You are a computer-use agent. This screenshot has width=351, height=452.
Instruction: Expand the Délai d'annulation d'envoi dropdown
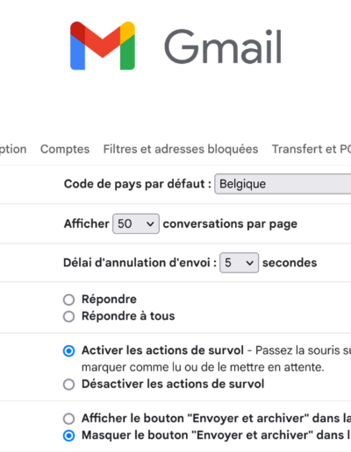[x=239, y=263]
